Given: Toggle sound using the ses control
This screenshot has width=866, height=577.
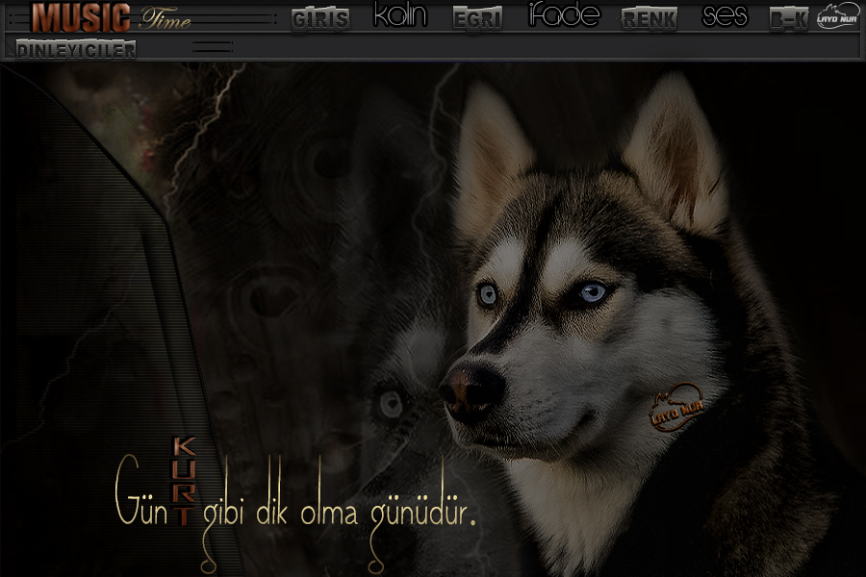Looking at the screenshot, I should [x=725, y=16].
